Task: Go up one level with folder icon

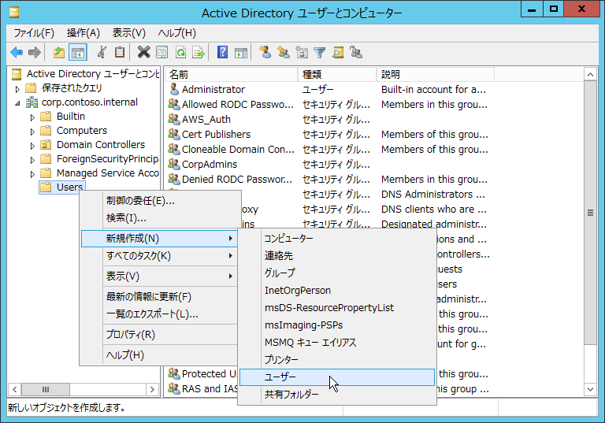Action: pyautogui.click(x=59, y=53)
